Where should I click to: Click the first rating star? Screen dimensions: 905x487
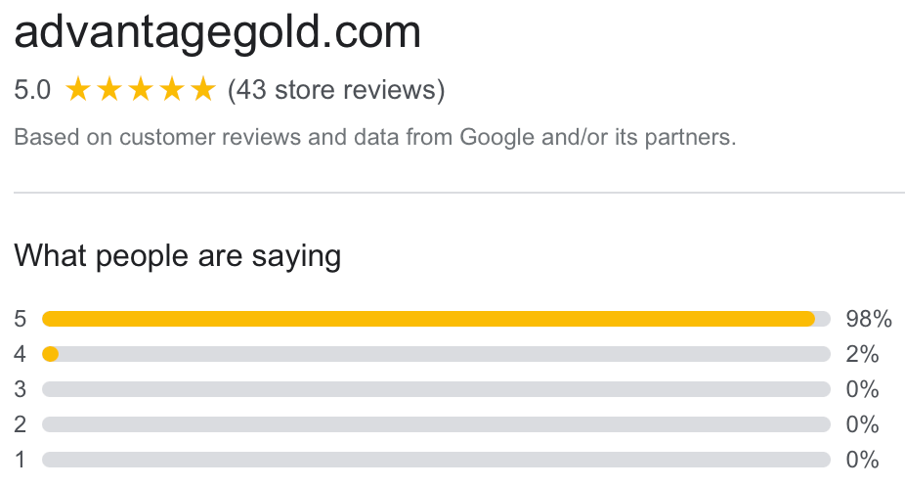78,90
